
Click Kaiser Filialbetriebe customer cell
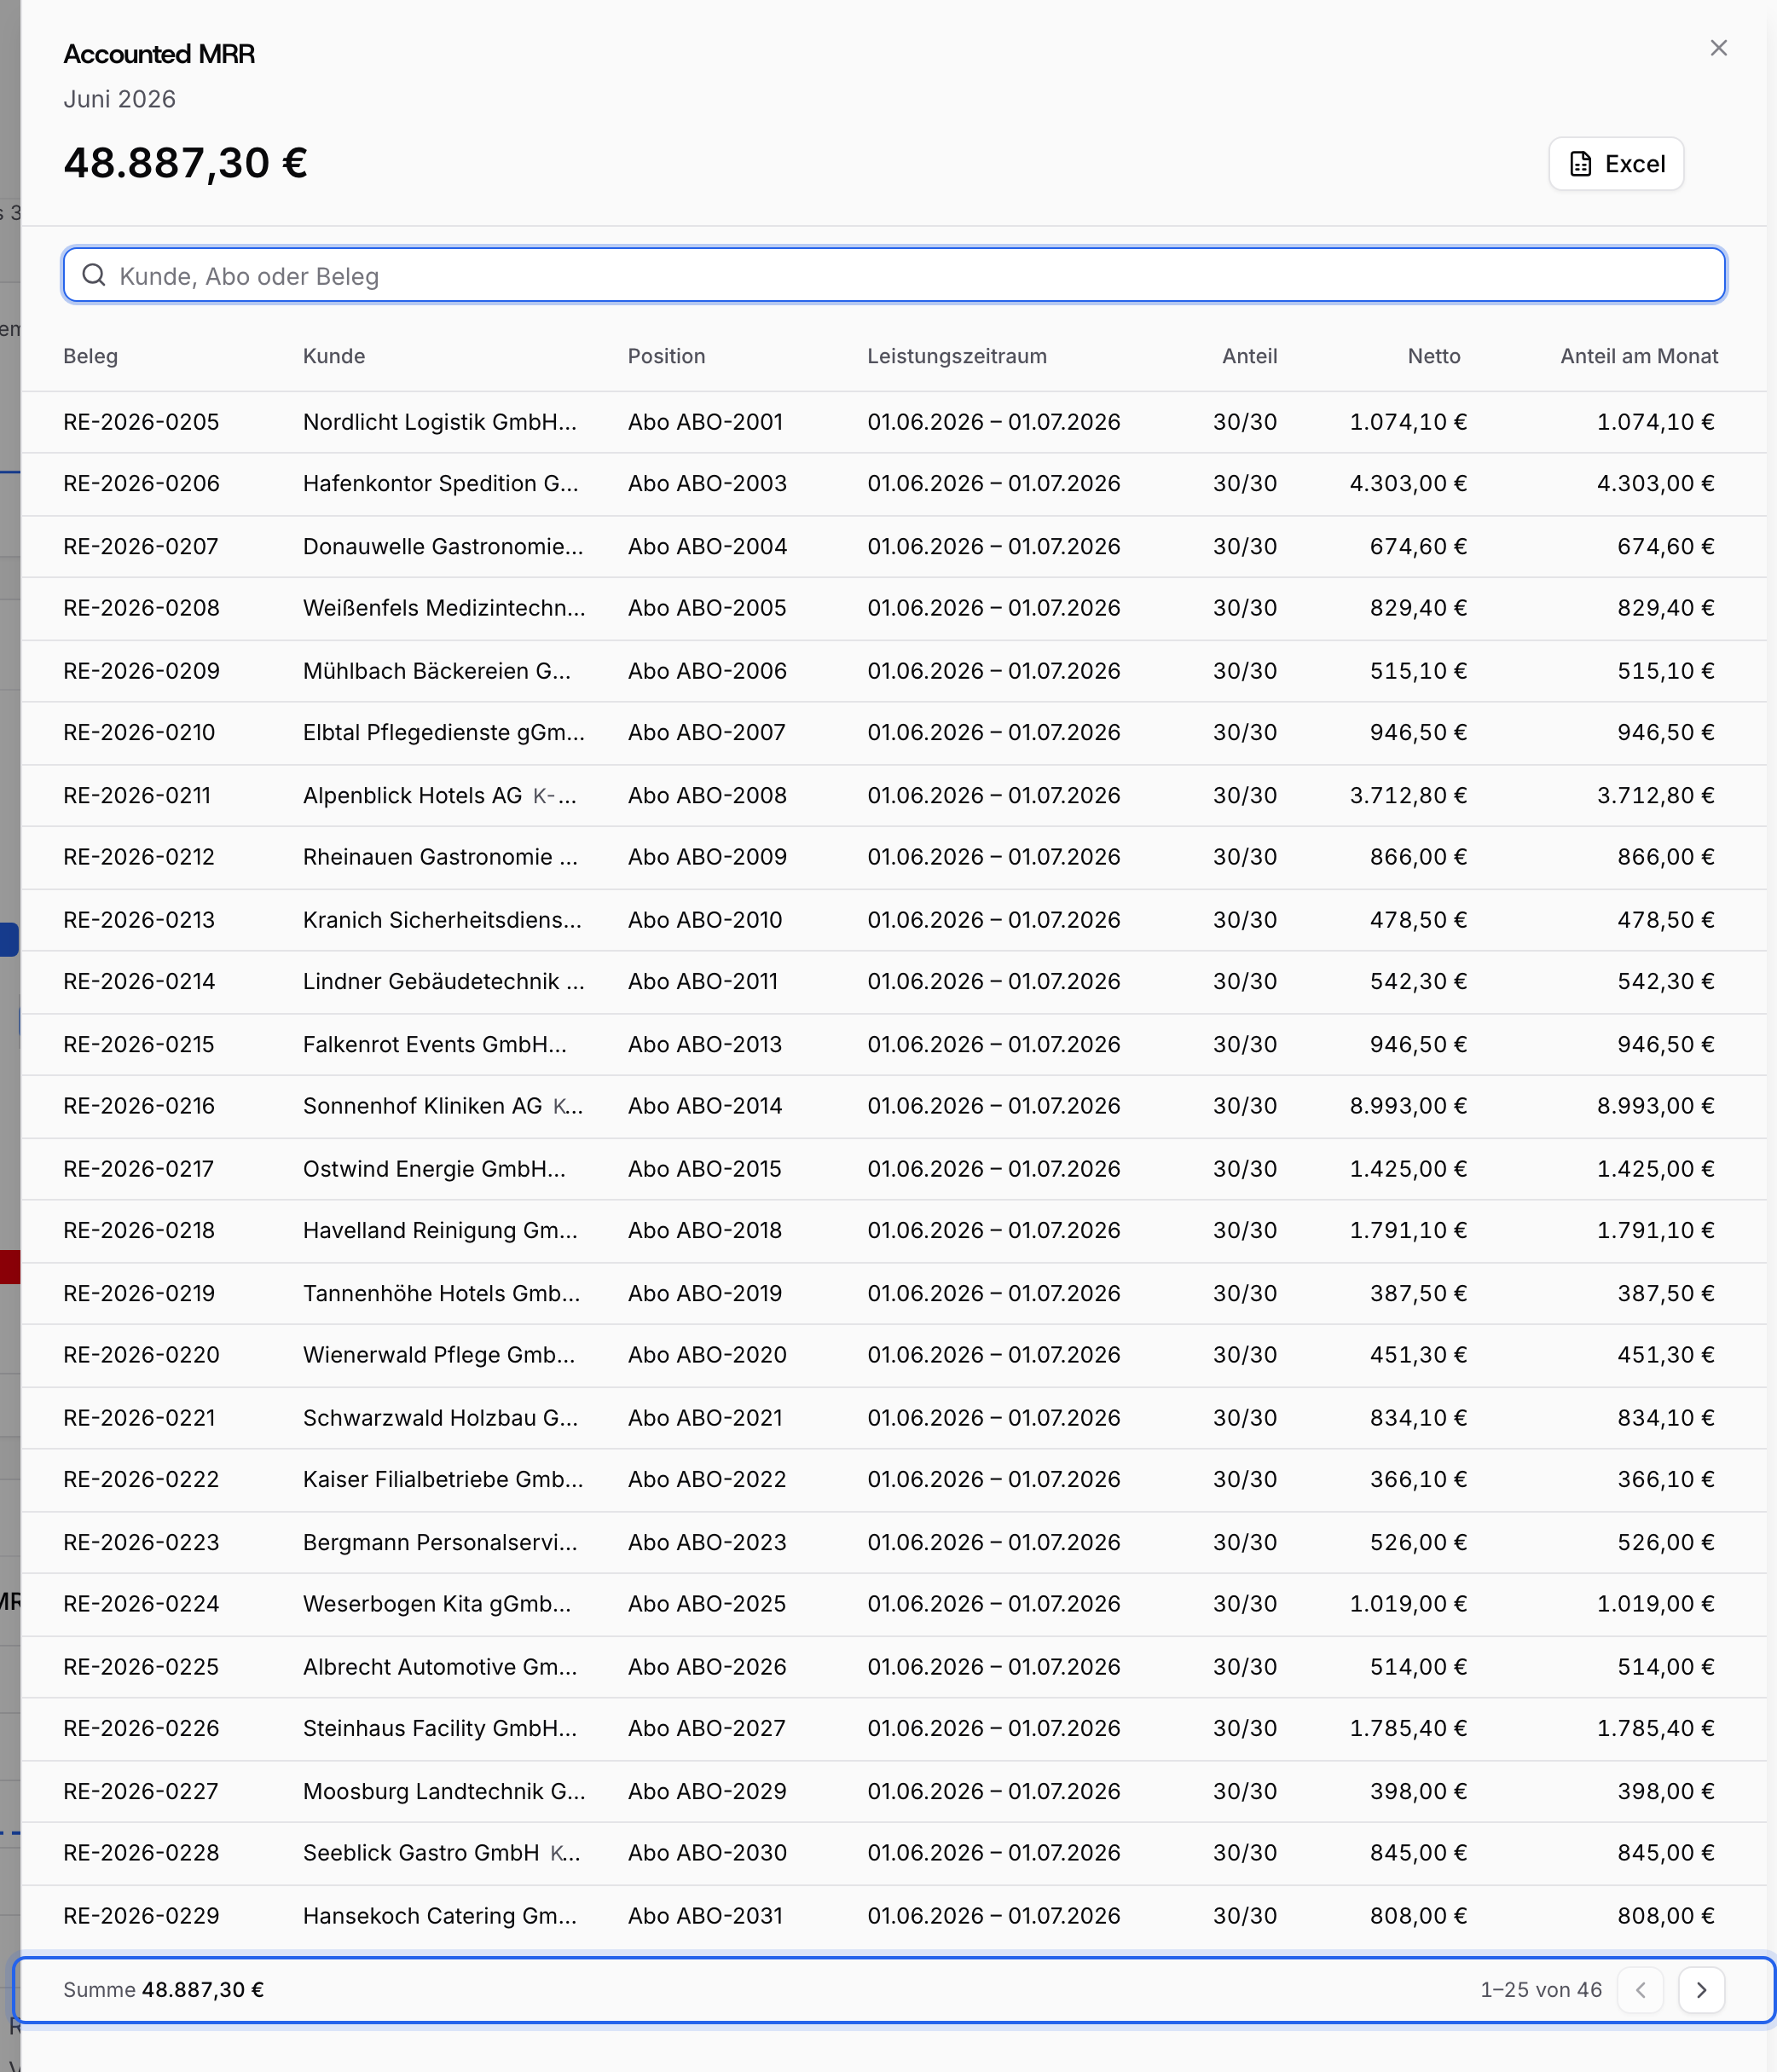(x=443, y=1480)
